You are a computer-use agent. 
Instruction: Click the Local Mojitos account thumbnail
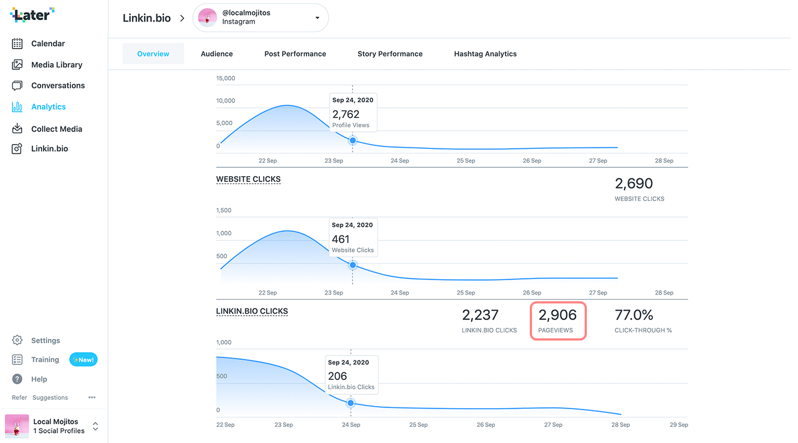click(17, 426)
